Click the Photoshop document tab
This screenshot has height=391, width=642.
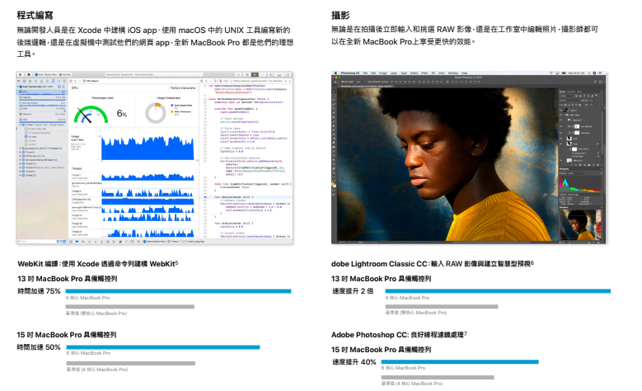pyautogui.click(x=366, y=86)
